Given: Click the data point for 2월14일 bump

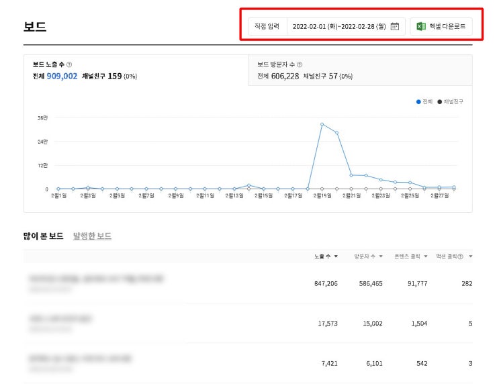Looking at the screenshot, I should 249,185.
